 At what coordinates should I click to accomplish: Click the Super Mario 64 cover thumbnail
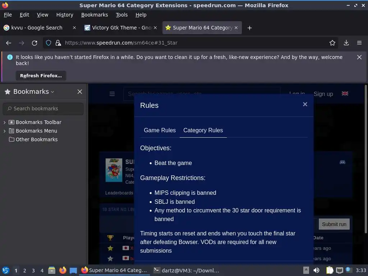coord(114,170)
